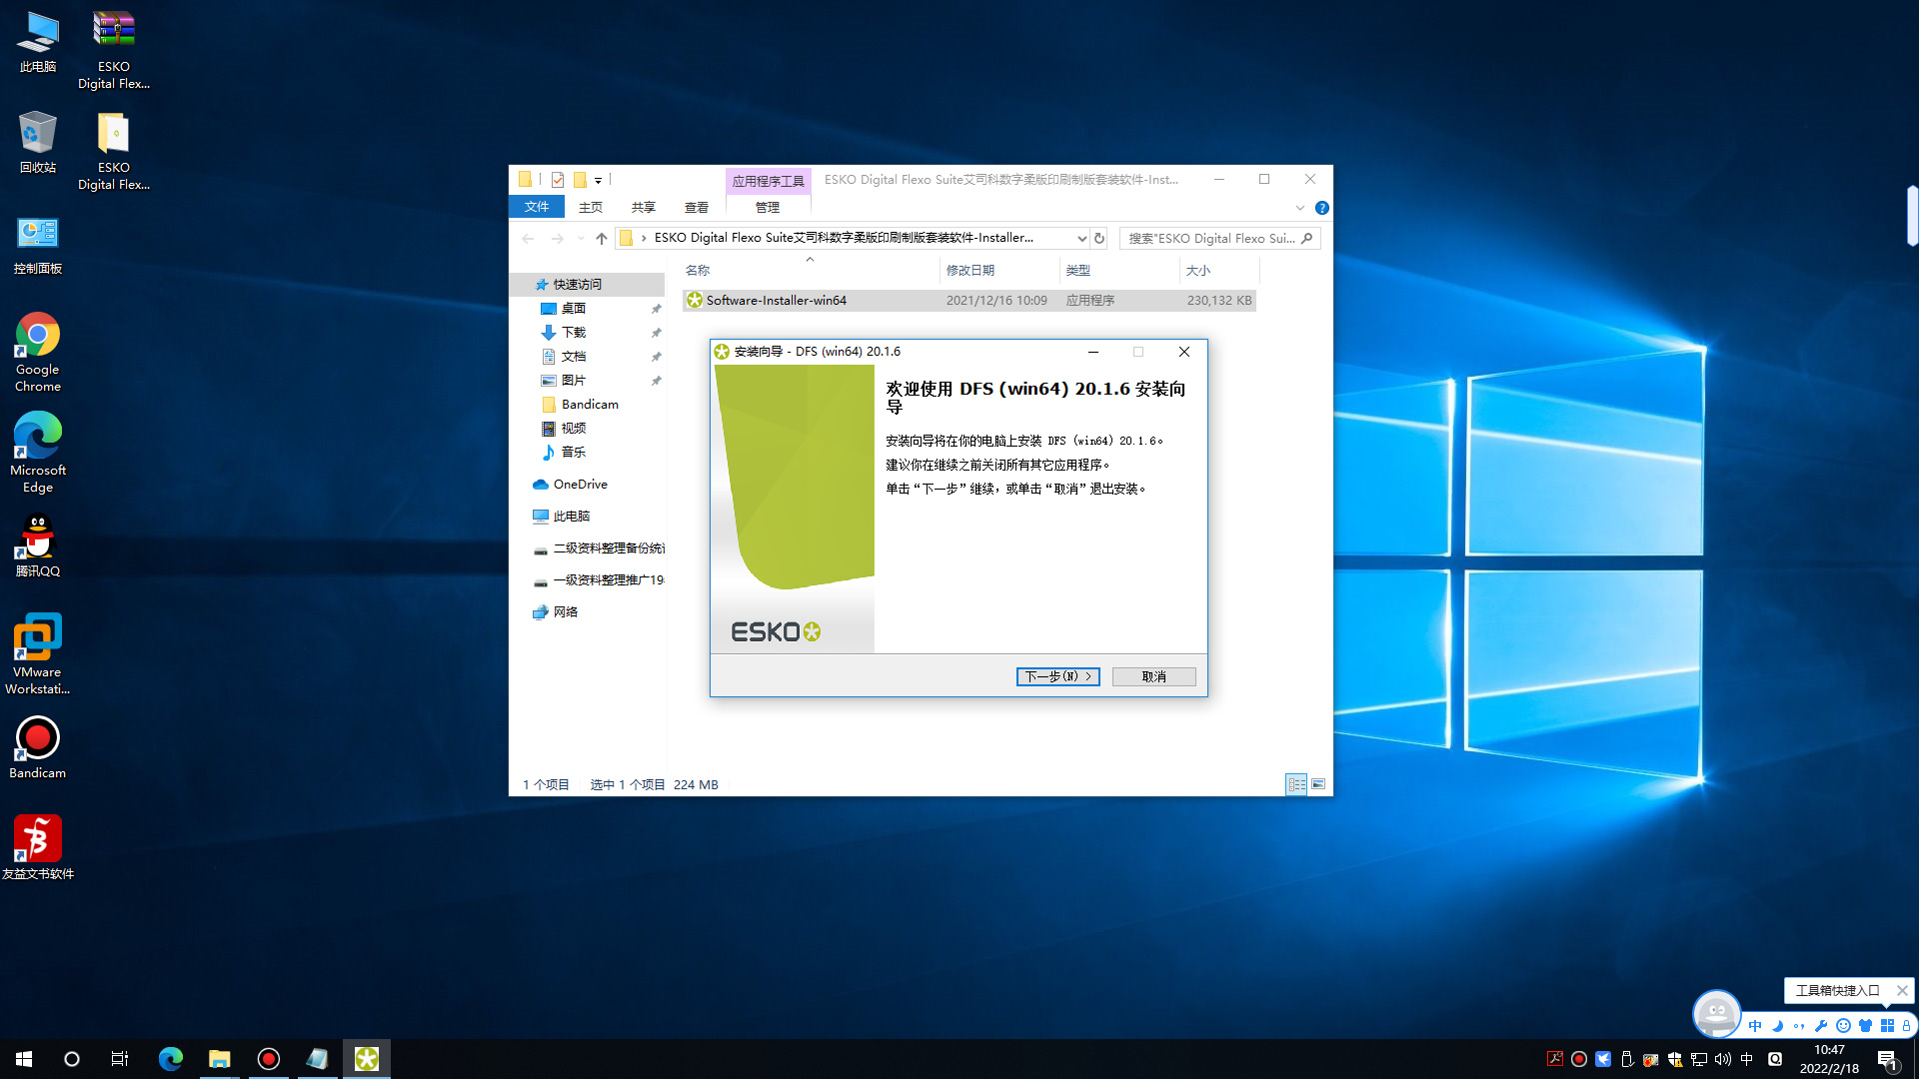
Task: Open Microsoft Edge desktop shortcut
Action: click(38, 453)
